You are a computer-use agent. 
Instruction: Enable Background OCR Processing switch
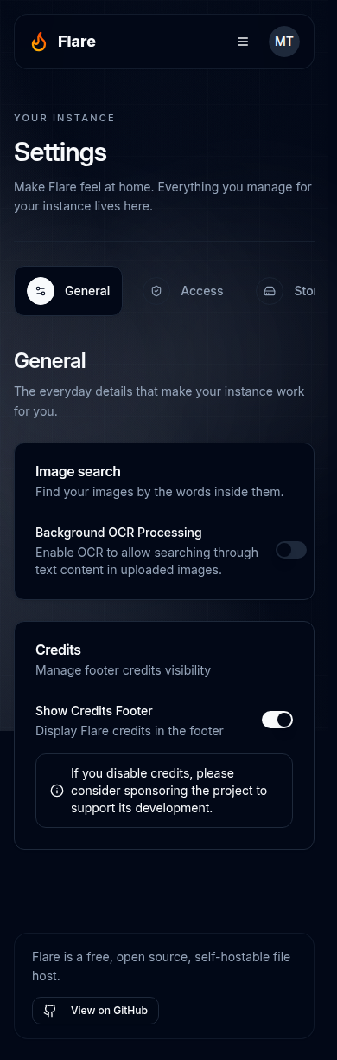pyautogui.click(x=291, y=550)
